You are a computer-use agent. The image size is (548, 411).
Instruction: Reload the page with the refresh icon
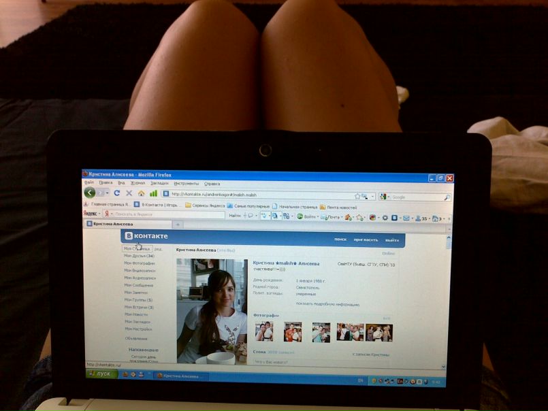117,193
